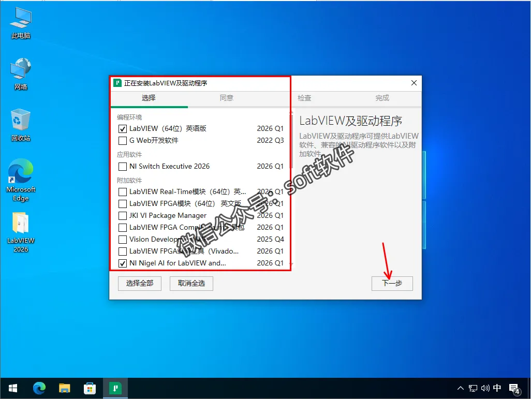Click JKI VI Package Manager row text

pyautogui.click(x=168, y=215)
